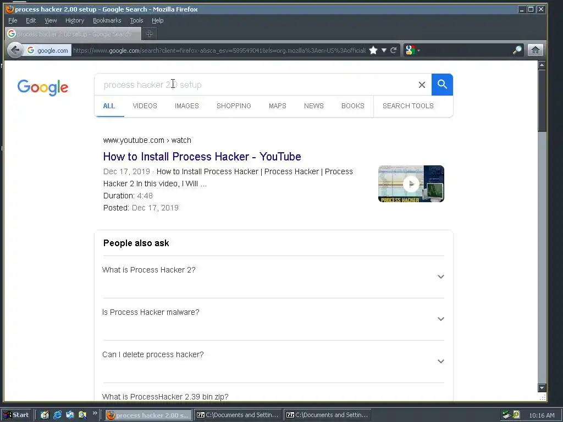This screenshot has width=563, height=422.
Task: Click the fourth quick launch icon with magnifier
Action: click(x=82, y=415)
